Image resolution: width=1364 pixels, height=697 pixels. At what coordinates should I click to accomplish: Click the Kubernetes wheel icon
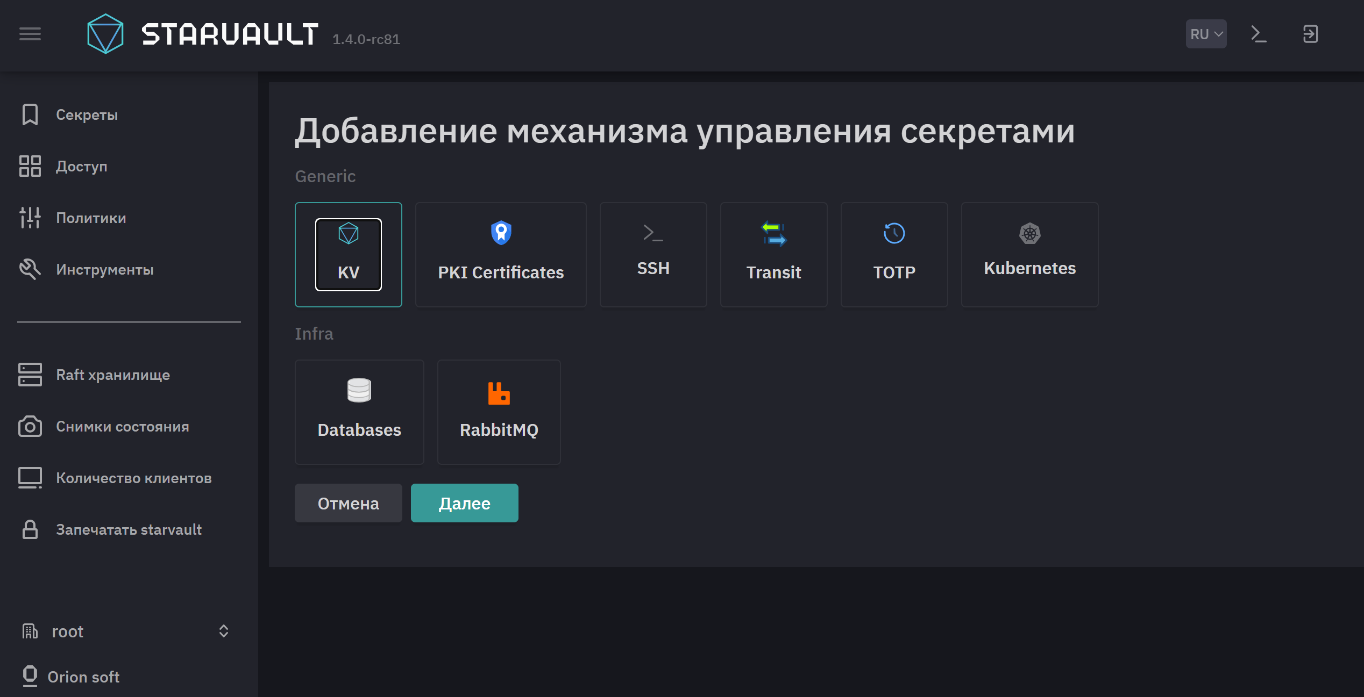(x=1029, y=233)
